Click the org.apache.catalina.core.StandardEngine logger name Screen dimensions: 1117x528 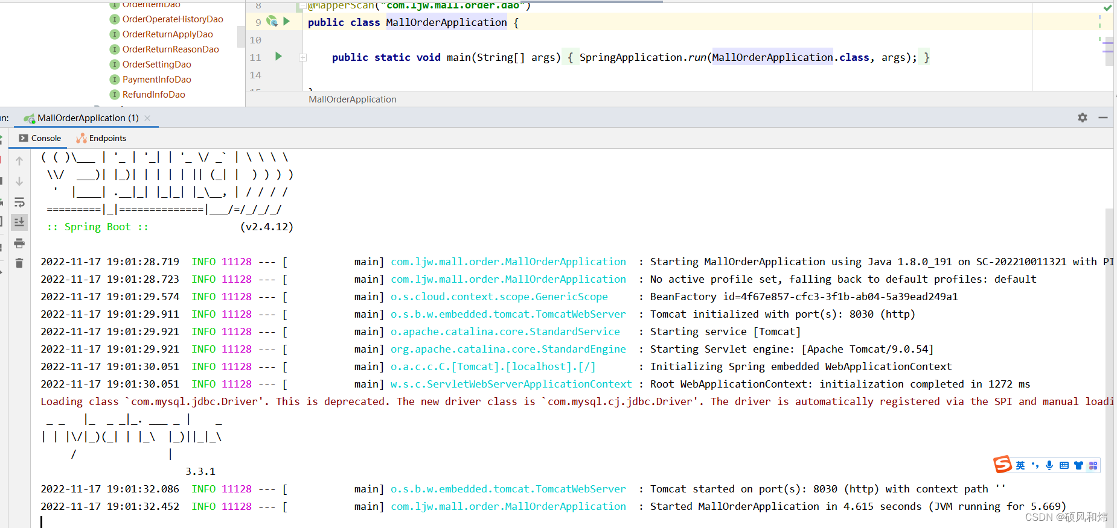(x=508, y=349)
